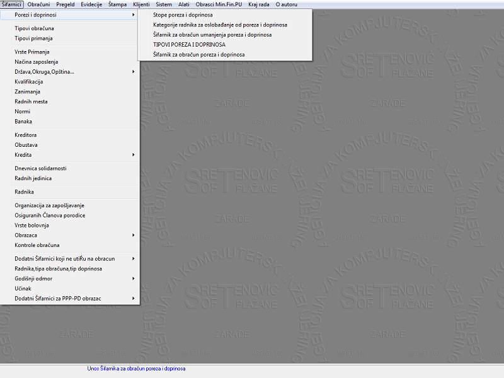
Task: Choose Vrste bolovnja menu entry
Action: [x=31, y=225]
